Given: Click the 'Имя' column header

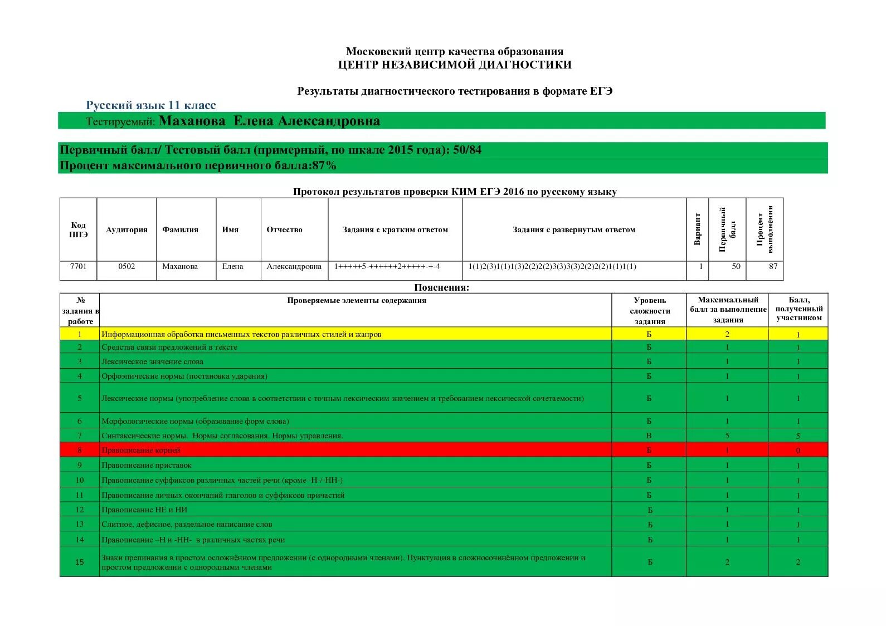Looking at the screenshot, I should (x=238, y=229).
